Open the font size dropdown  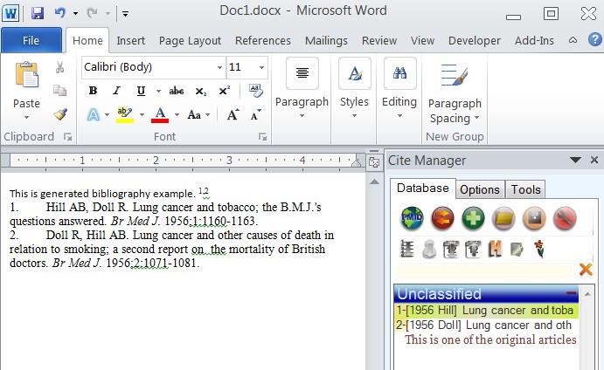click(x=260, y=67)
